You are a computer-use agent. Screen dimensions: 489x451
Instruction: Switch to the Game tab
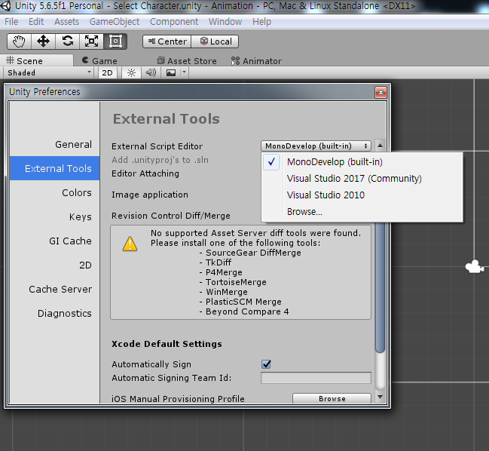tap(99, 61)
